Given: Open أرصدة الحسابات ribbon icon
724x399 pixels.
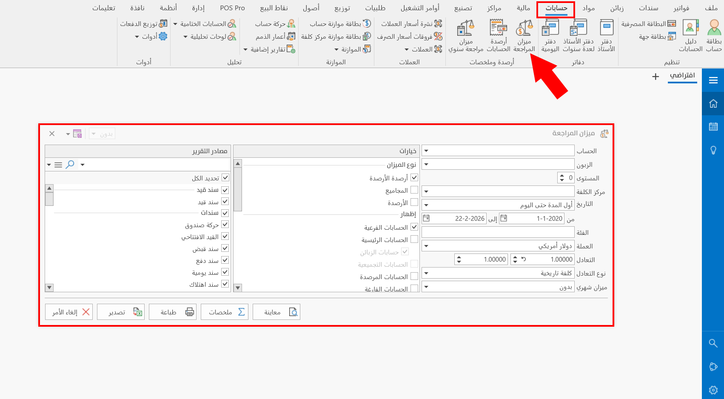Looking at the screenshot, I should tap(498, 36).
